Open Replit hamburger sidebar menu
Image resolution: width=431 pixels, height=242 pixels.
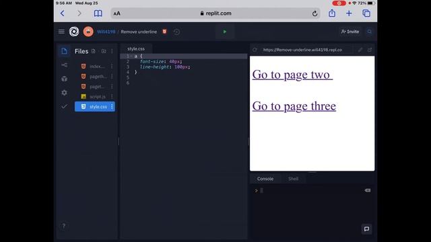click(x=61, y=32)
